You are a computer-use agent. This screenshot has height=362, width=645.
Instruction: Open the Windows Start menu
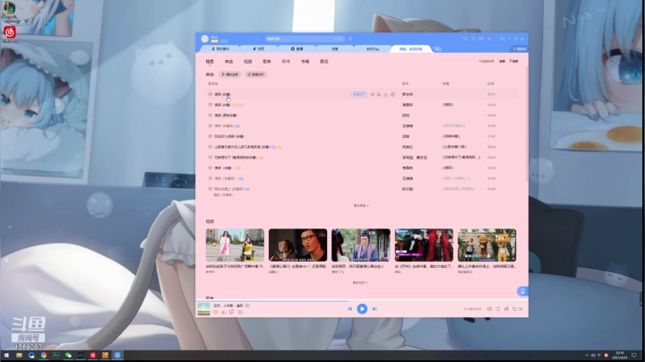pos(6,355)
